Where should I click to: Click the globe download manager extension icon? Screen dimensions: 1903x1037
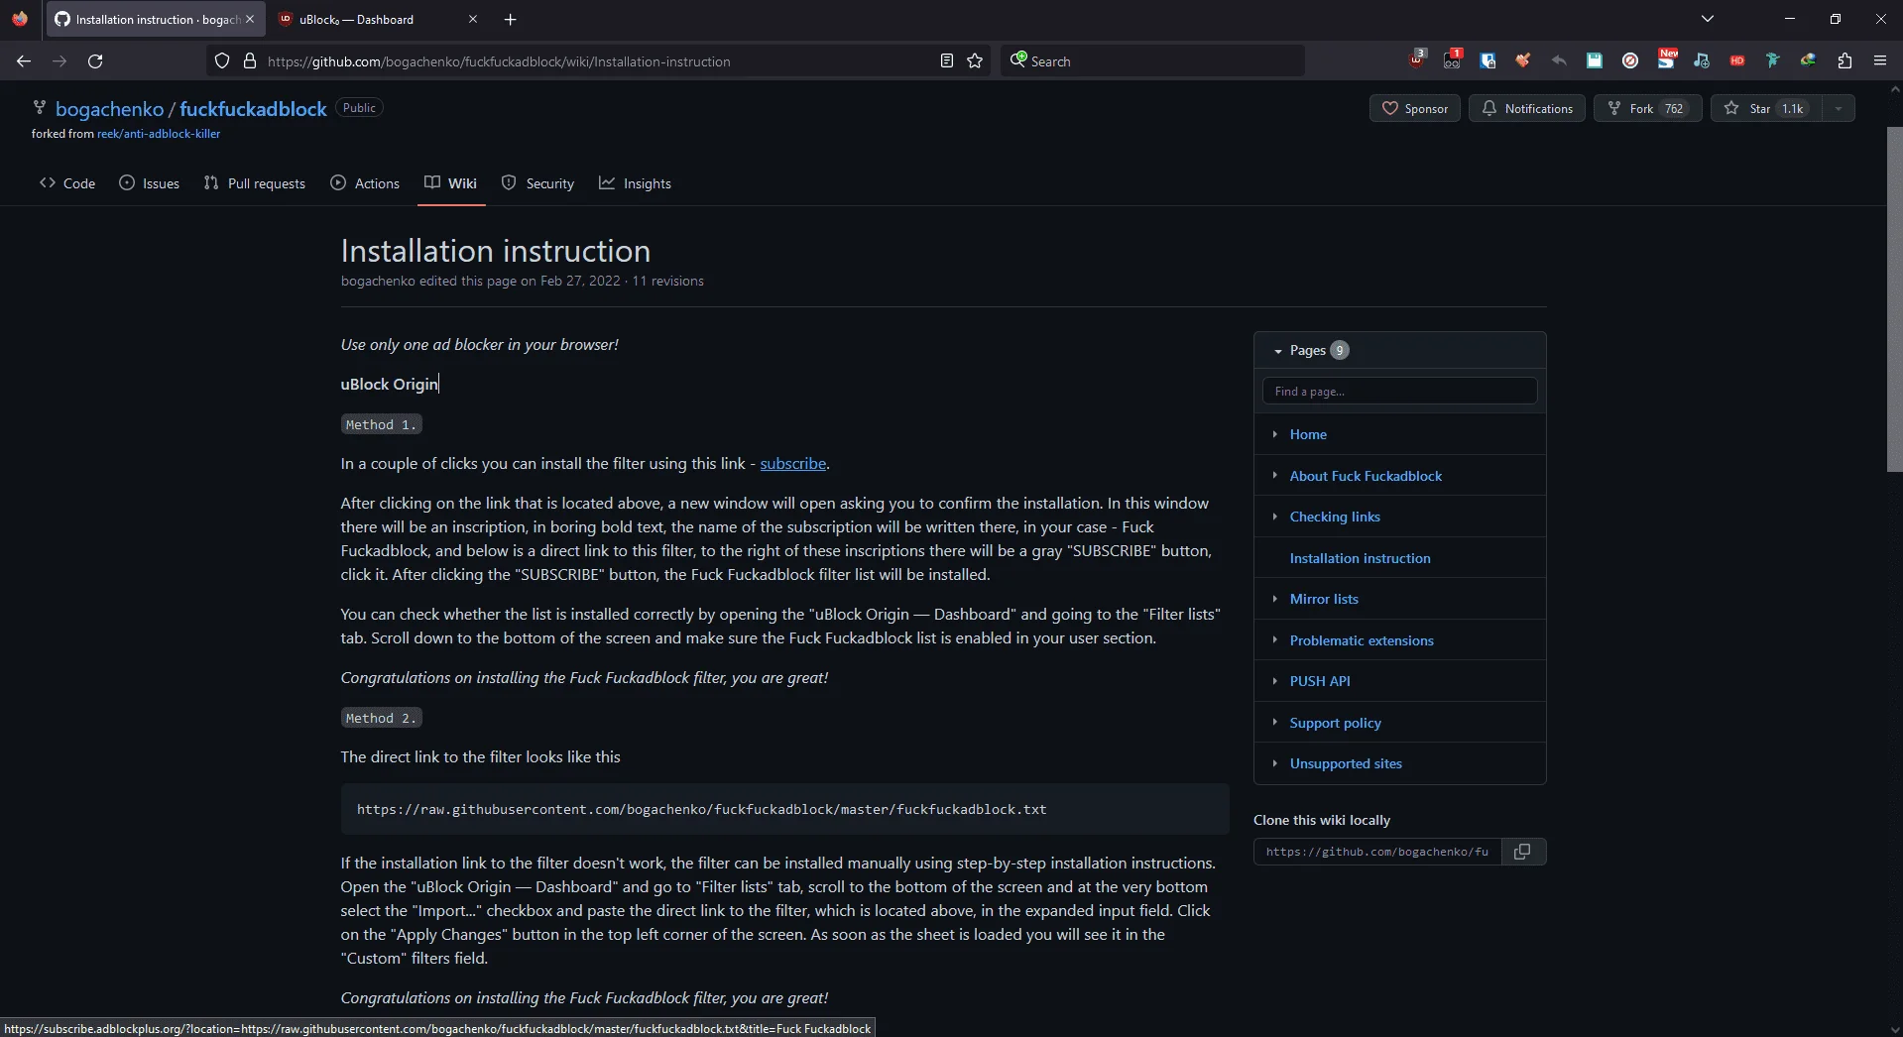pyautogui.click(x=1809, y=60)
